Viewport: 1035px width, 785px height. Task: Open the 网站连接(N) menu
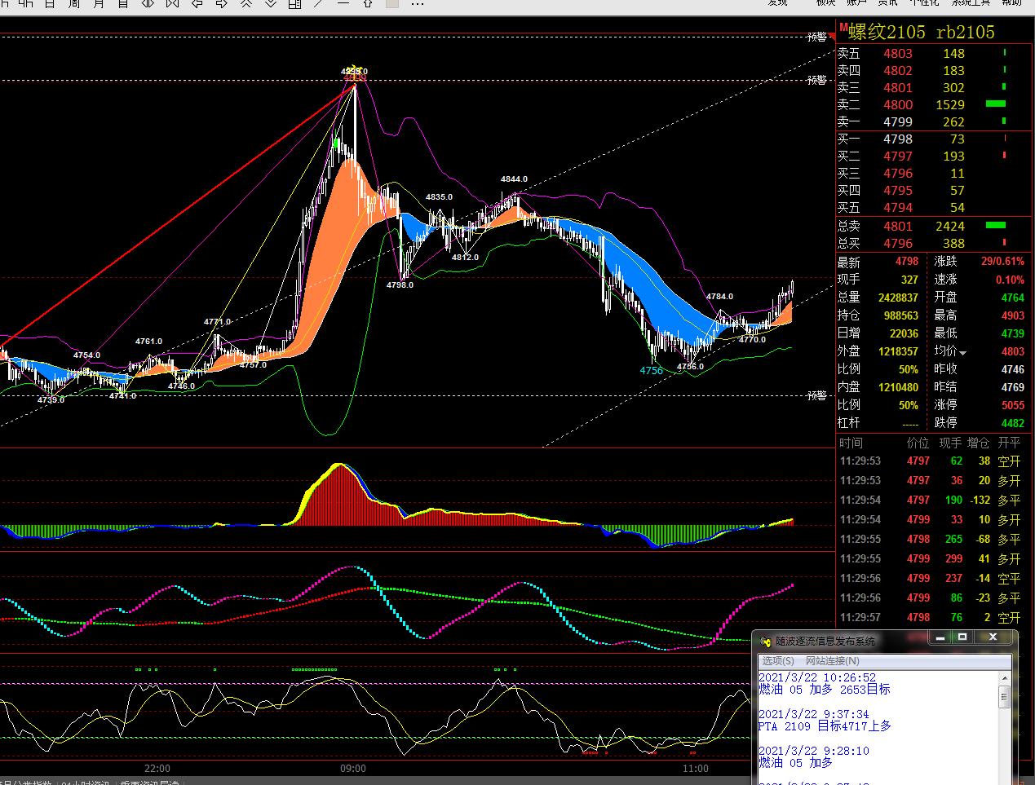tap(832, 661)
